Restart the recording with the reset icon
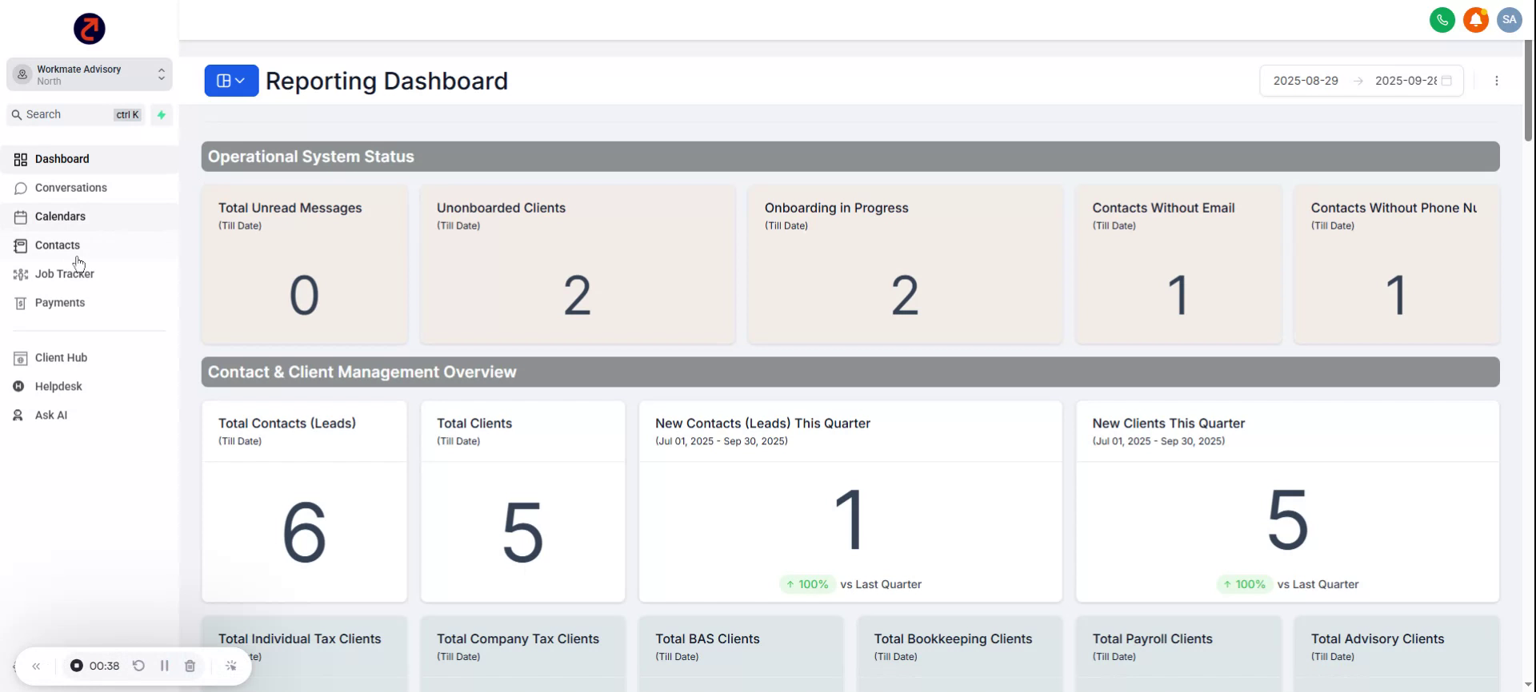The width and height of the screenshot is (1536, 692). (x=138, y=666)
